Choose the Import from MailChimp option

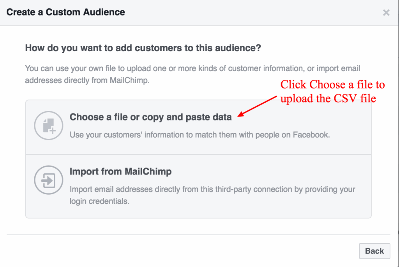[x=120, y=171]
